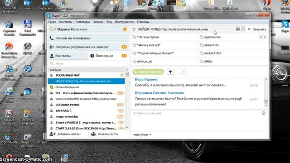This screenshot has height=163, width=290.
Task: Open conversation info icon in header
Action: point(243,29)
